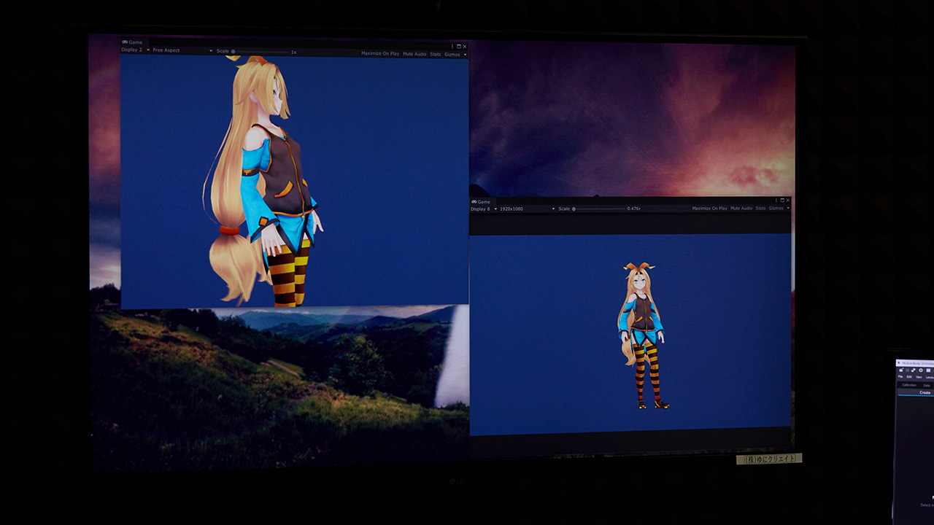The width and height of the screenshot is (934, 525).
Task: Select the Game tab of the upper window
Action: point(132,42)
